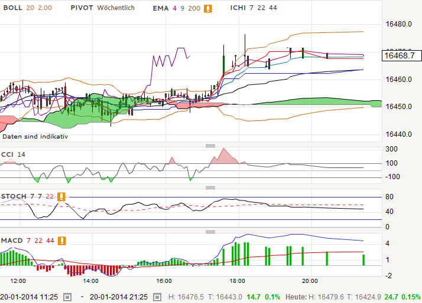This screenshot has width=422, height=303.
Task: Open the EMA 4 9 200 indicator label
Action: pyautogui.click(x=183, y=8)
